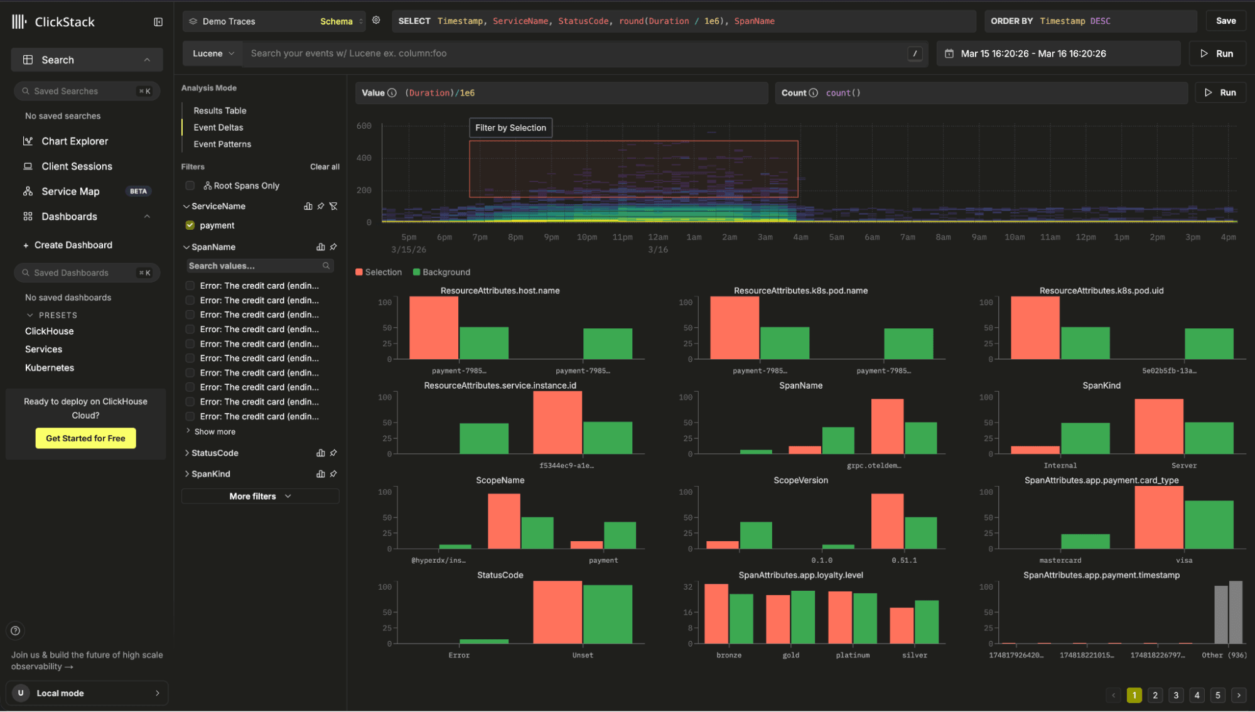Select Event Patterns analysis mode
1255x712 pixels.
(x=222, y=144)
